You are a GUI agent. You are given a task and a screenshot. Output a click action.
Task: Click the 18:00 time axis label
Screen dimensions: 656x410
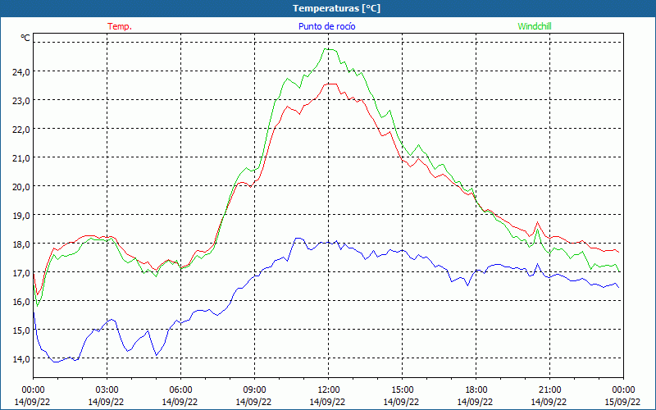pos(476,390)
